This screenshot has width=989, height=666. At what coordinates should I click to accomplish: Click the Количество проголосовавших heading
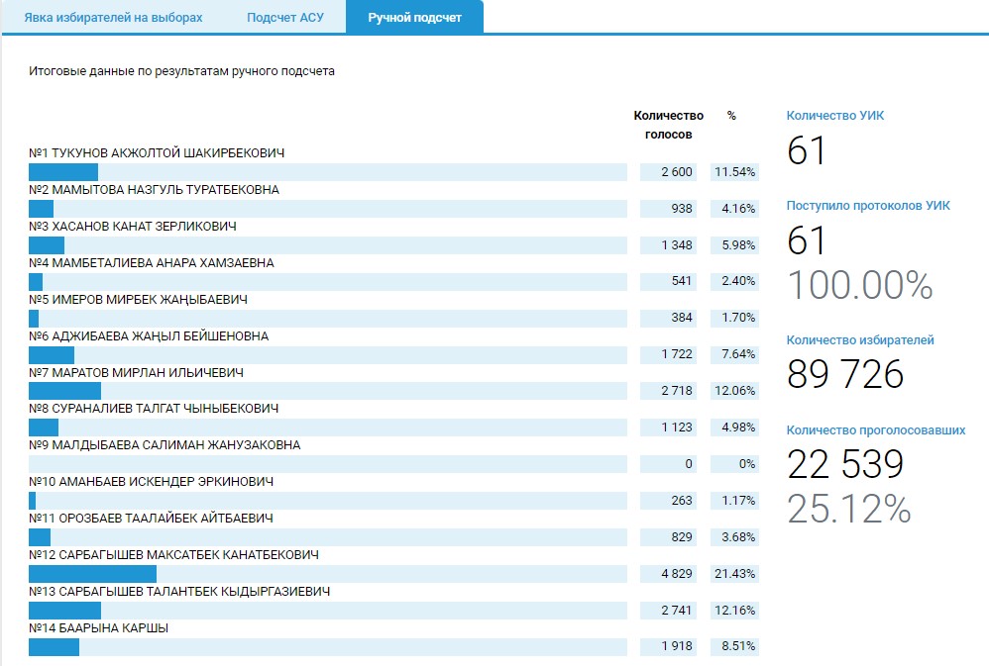coord(876,430)
